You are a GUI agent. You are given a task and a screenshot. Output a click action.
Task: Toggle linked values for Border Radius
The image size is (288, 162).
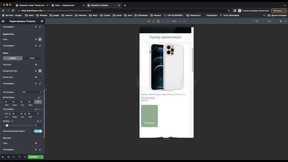(38, 102)
